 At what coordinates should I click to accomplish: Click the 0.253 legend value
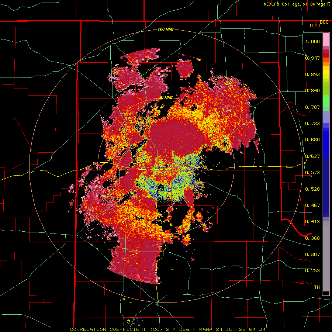pyautogui.click(x=312, y=271)
